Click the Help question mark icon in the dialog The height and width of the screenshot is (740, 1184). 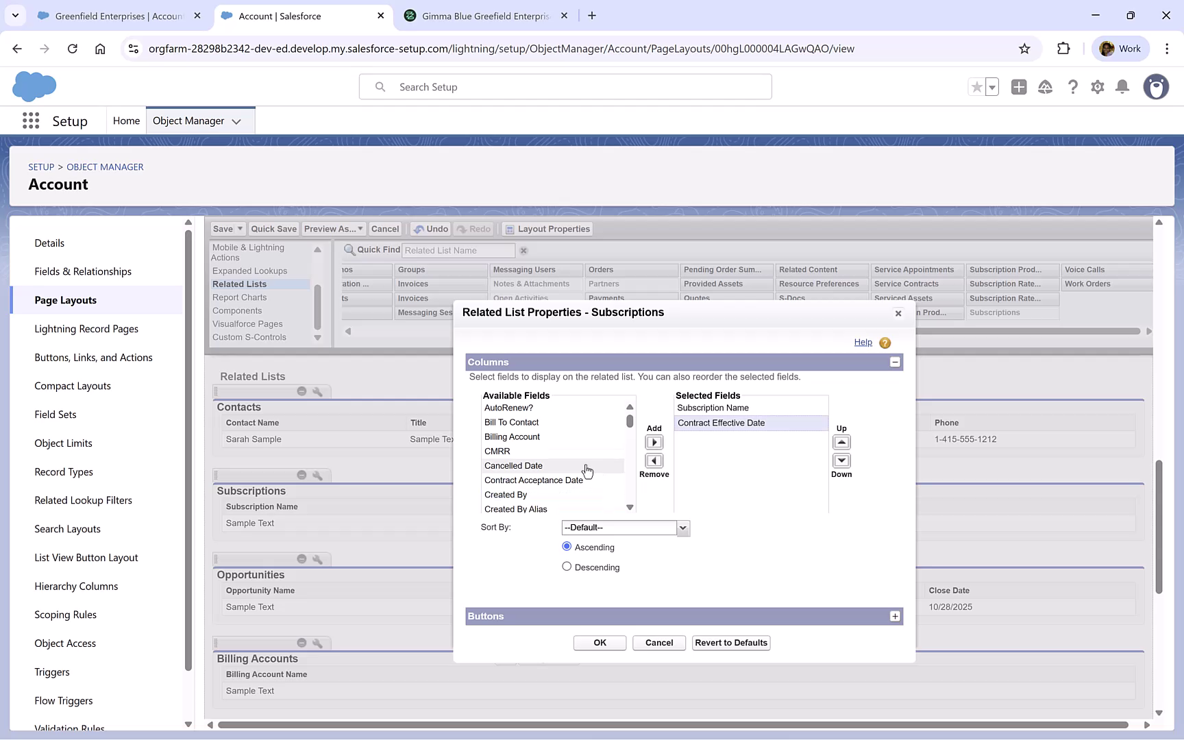[x=885, y=343]
